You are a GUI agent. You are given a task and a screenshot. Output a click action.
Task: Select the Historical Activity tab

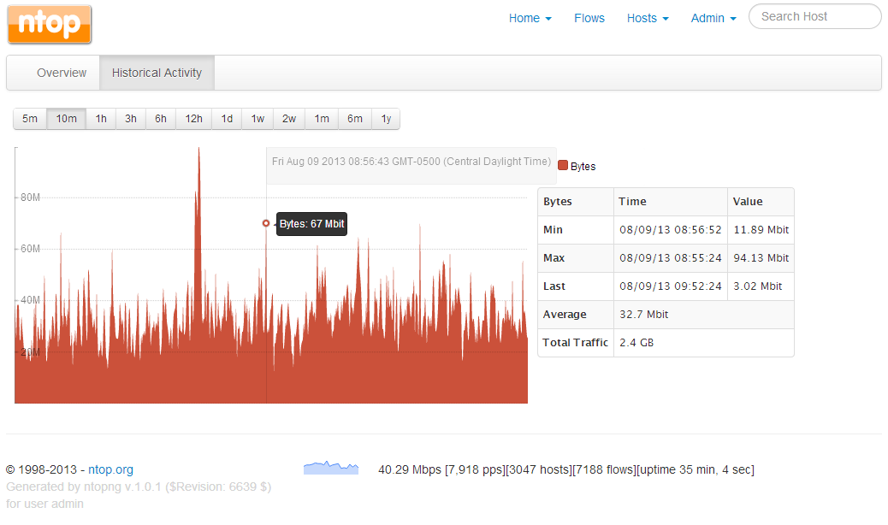[157, 73]
